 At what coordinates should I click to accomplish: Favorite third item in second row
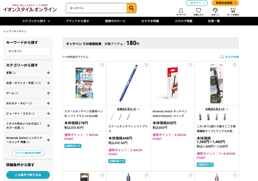190,175
